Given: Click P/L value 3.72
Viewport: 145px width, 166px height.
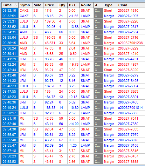Looking at the screenshot, I should coord(72,151).
